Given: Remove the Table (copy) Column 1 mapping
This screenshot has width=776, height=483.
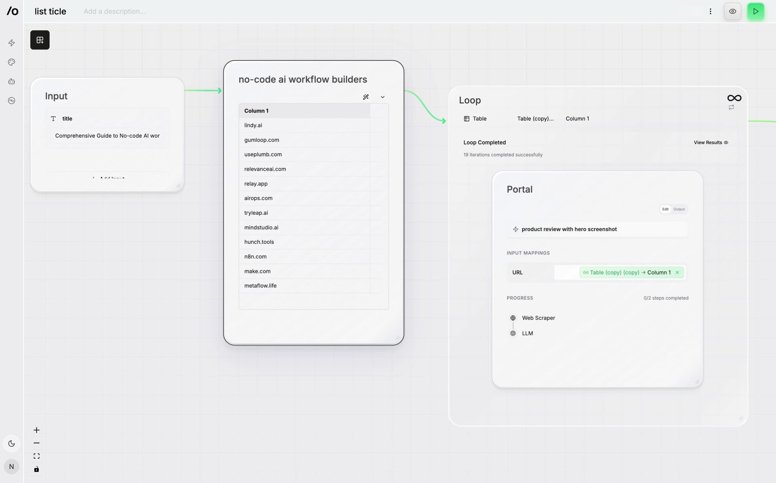Looking at the screenshot, I should [677, 273].
